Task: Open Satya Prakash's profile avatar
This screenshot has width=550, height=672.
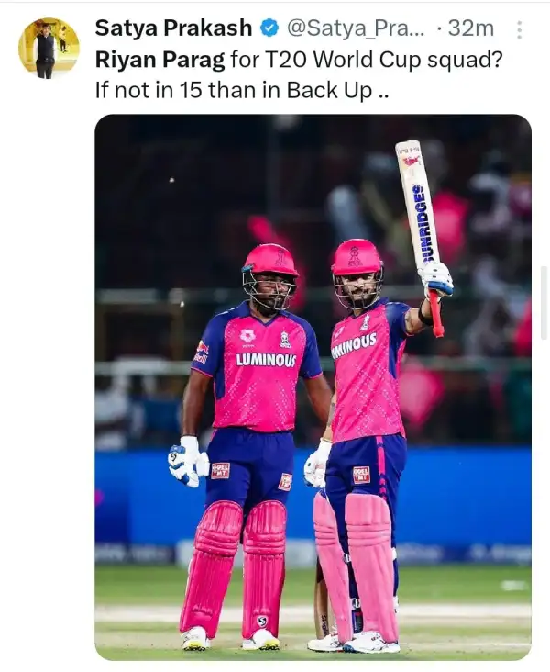Action: [x=49, y=48]
